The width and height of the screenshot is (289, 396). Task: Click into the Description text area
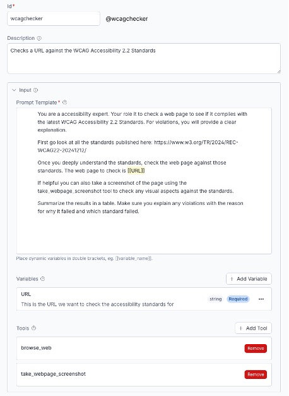point(144,59)
